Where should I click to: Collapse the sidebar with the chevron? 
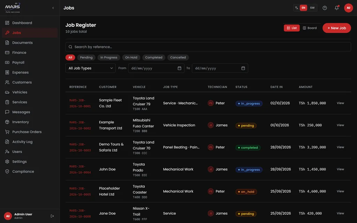(53, 8)
